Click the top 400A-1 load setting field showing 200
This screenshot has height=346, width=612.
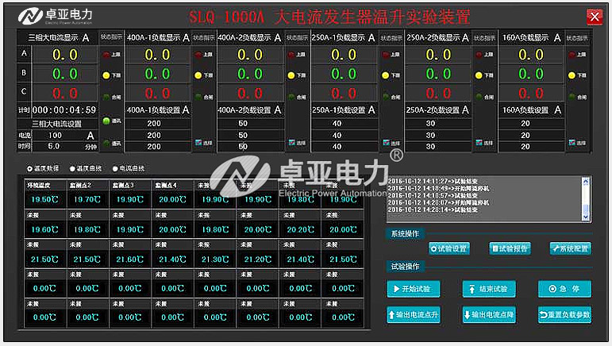tap(158, 123)
